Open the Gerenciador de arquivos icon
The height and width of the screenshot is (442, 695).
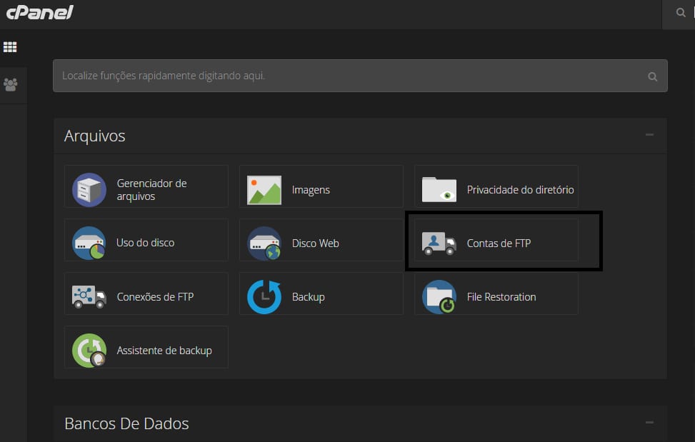(89, 190)
